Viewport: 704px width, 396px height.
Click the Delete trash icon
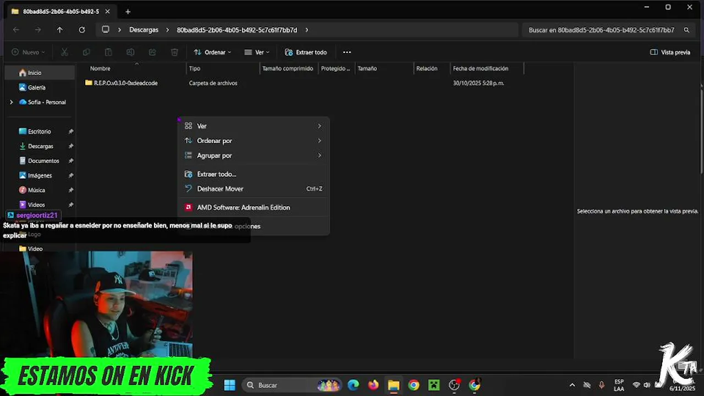[174, 52]
